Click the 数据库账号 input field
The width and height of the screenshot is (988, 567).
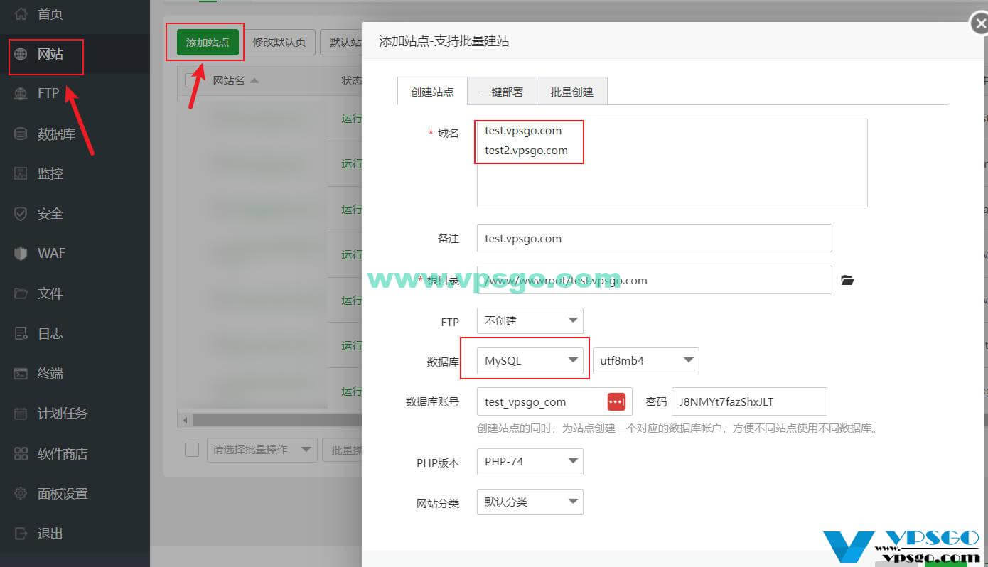[554, 401]
